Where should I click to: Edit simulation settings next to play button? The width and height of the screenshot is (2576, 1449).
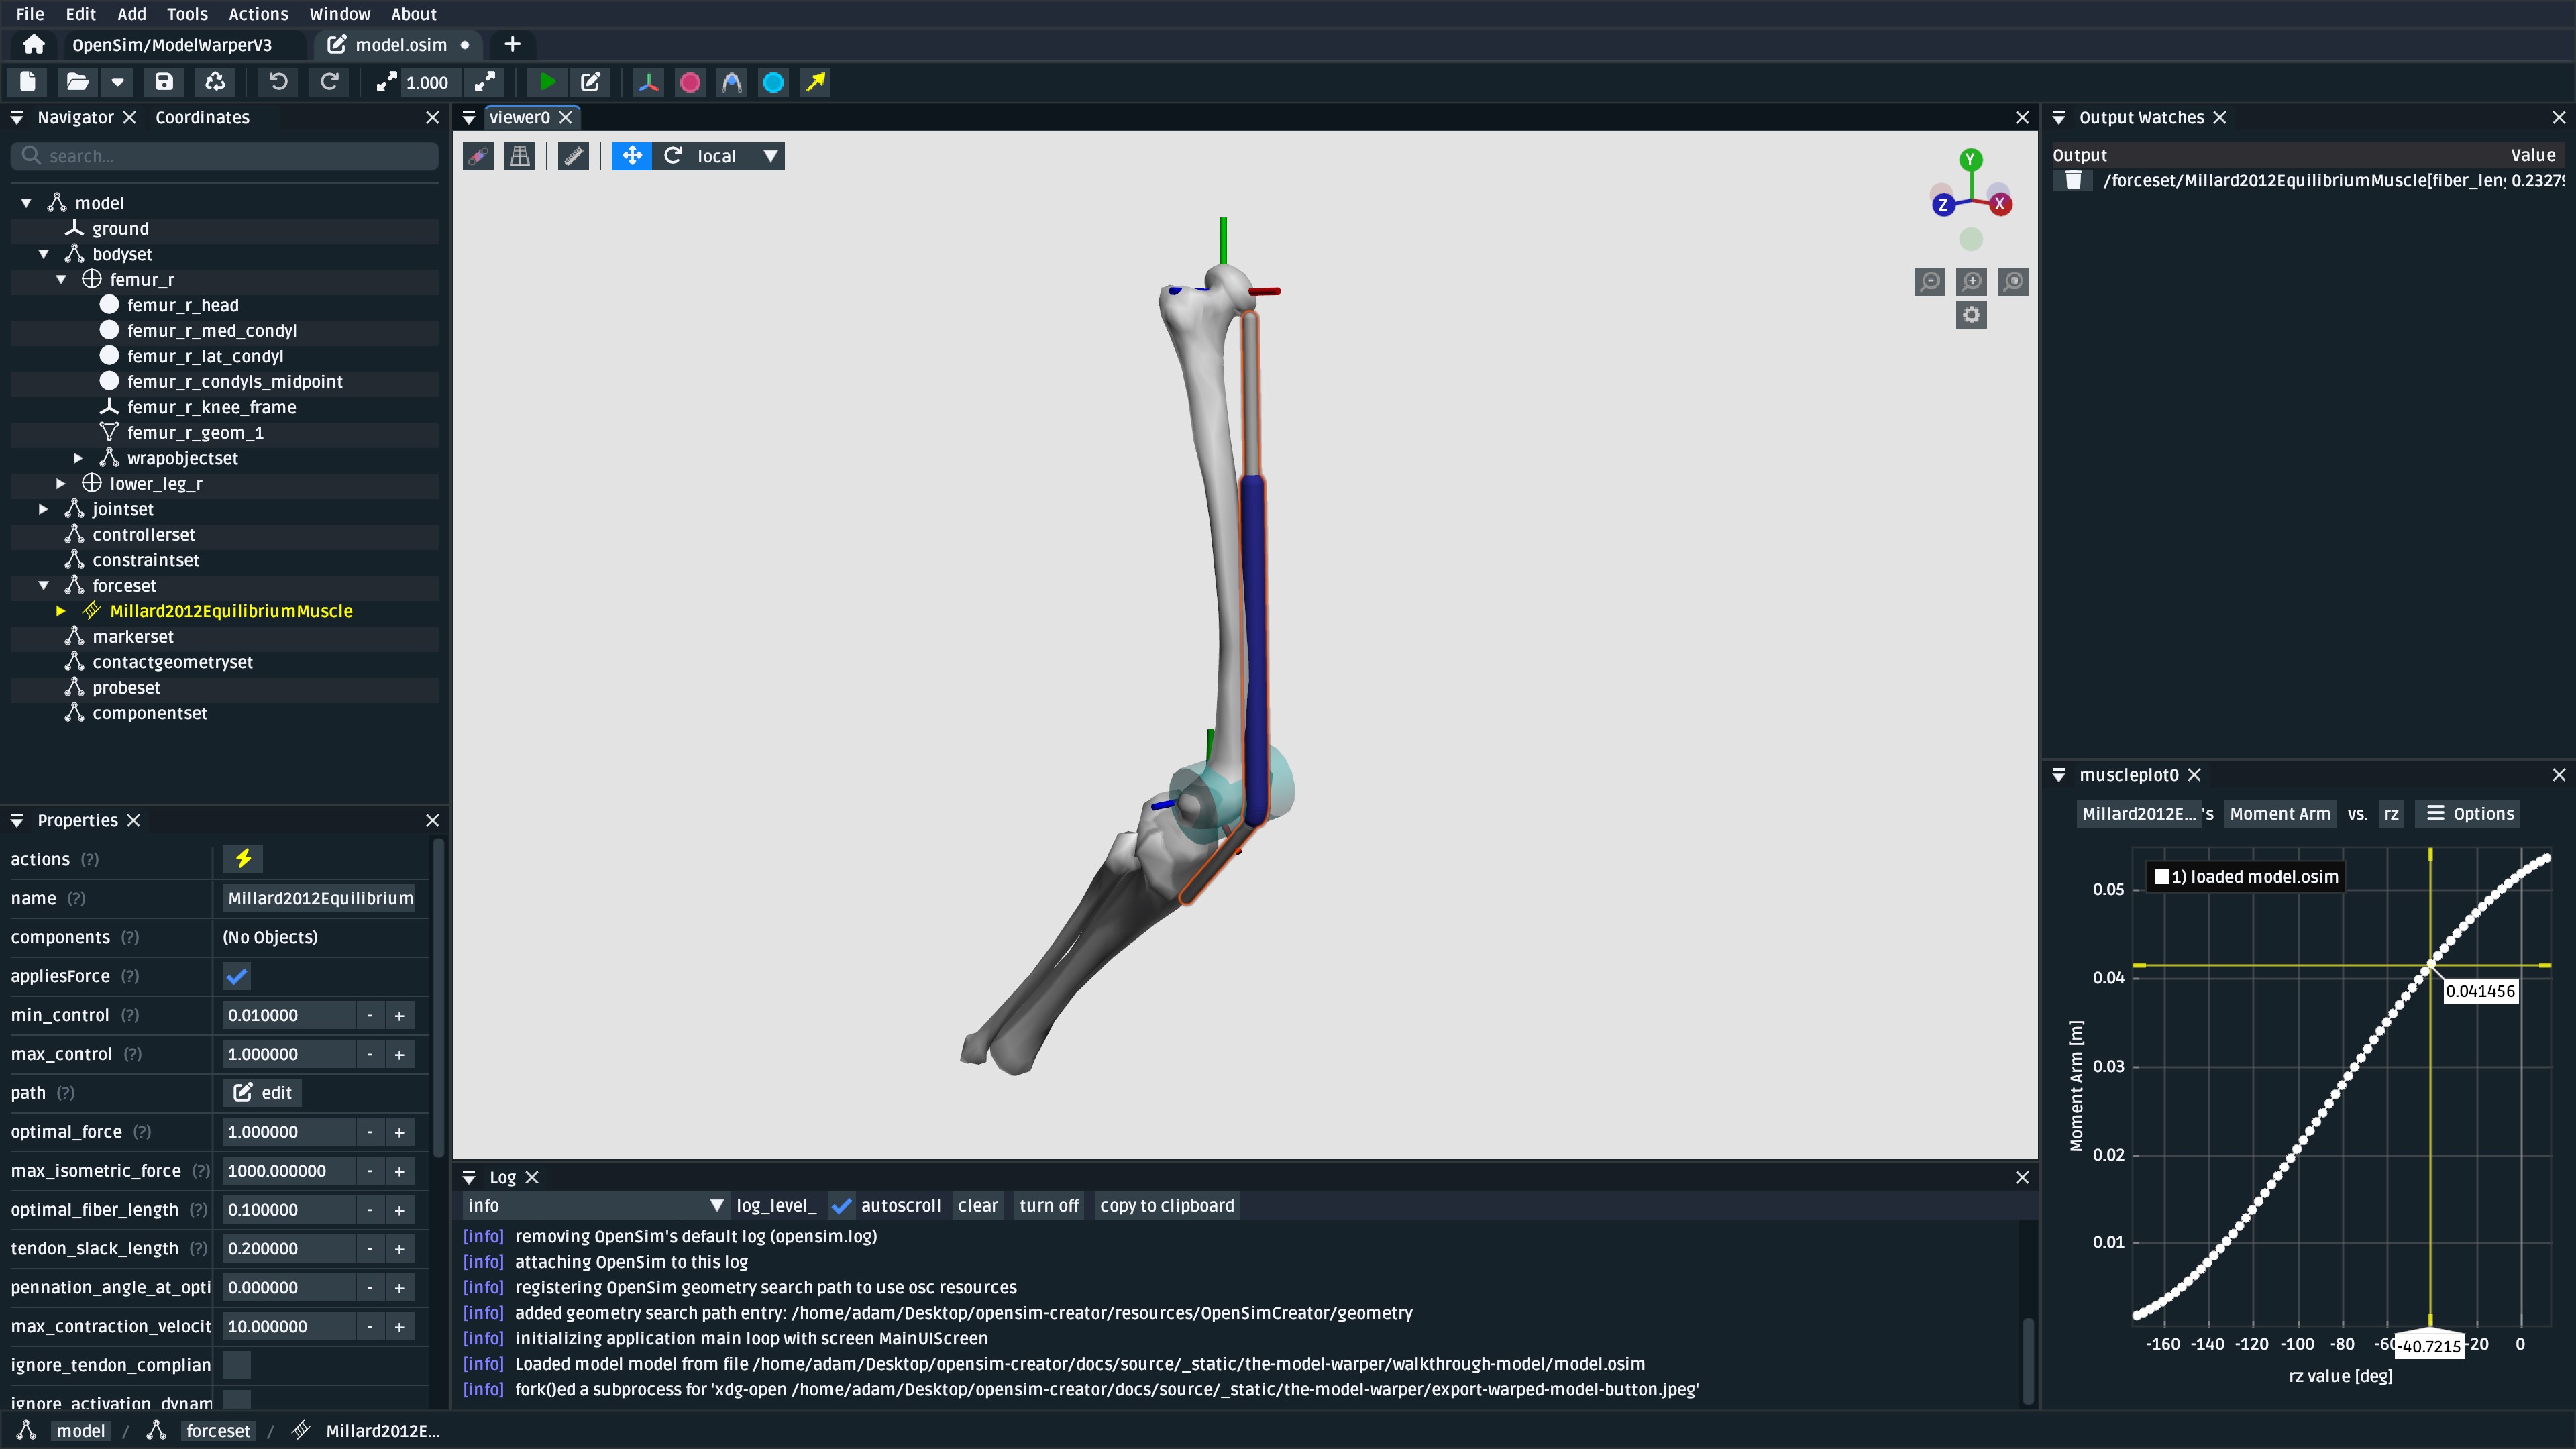591,82
